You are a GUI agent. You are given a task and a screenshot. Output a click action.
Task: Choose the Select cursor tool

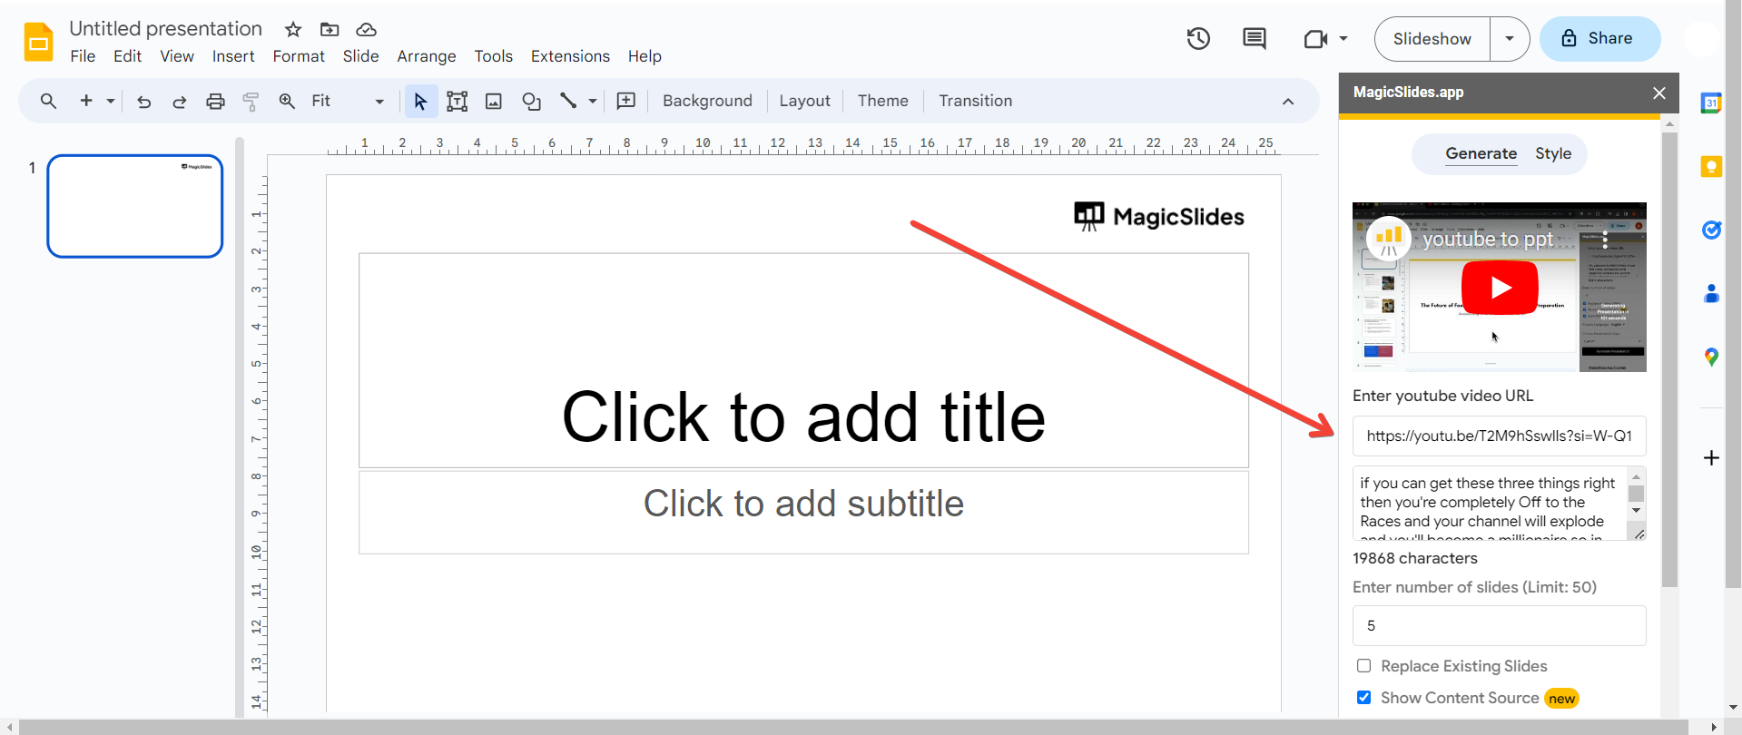(x=420, y=101)
